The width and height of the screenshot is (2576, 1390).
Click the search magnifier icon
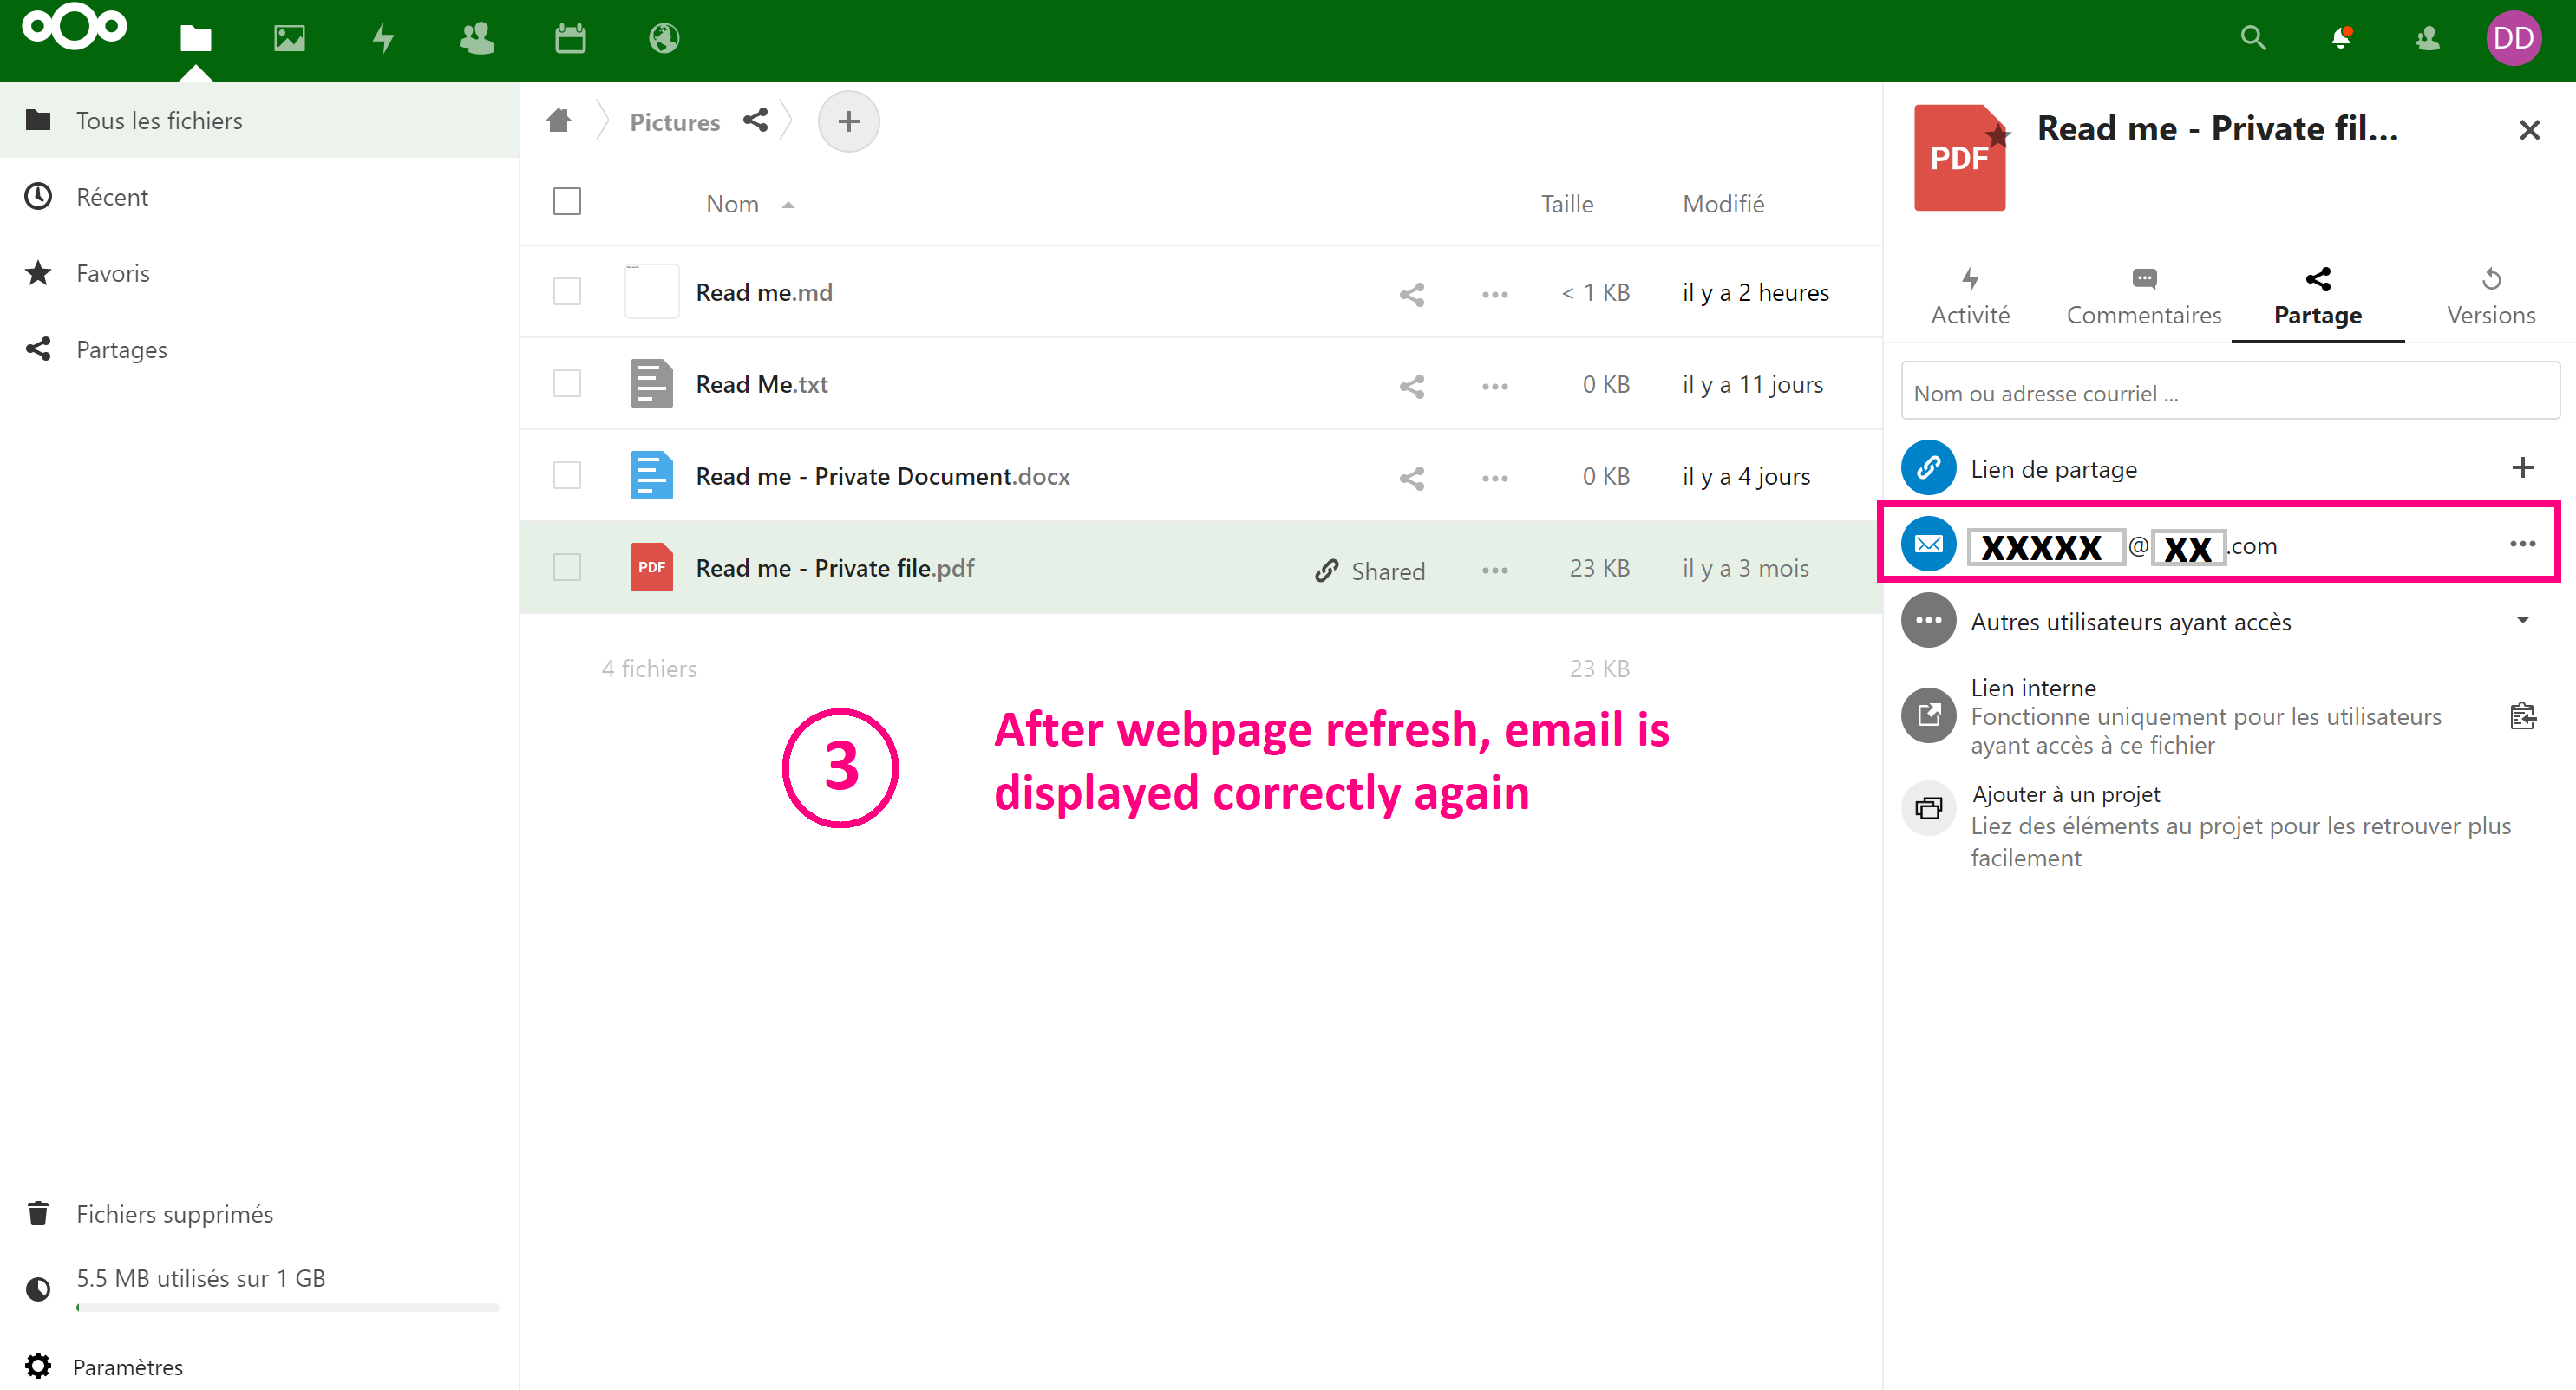(2252, 39)
